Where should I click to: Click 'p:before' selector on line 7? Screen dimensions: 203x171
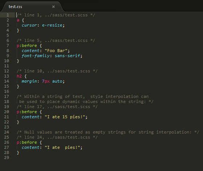click(27, 45)
